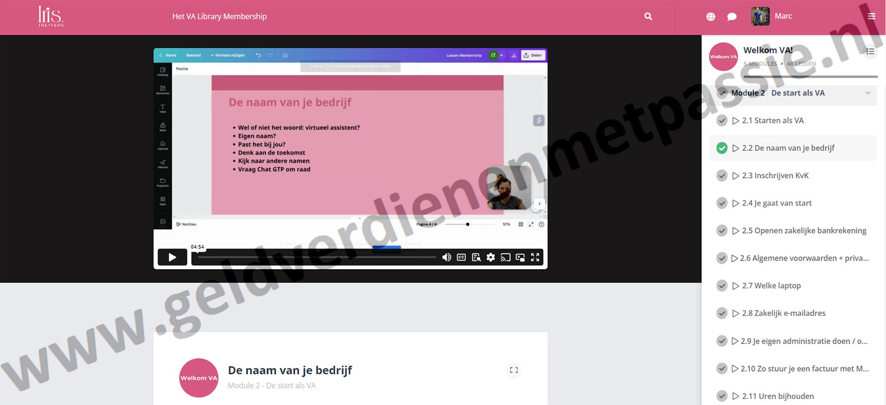
Task: Toggle closed captions on the video
Action: click(461, 257)
